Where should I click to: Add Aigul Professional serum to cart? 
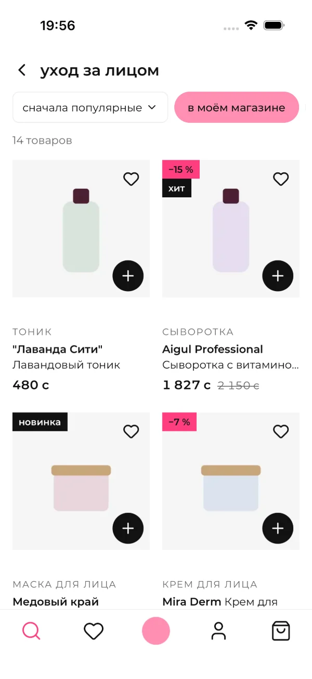pos(278,276)
